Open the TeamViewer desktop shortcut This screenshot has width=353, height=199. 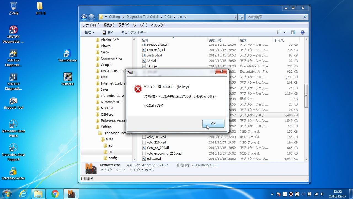pyautogui.click(x=68, y=55)
